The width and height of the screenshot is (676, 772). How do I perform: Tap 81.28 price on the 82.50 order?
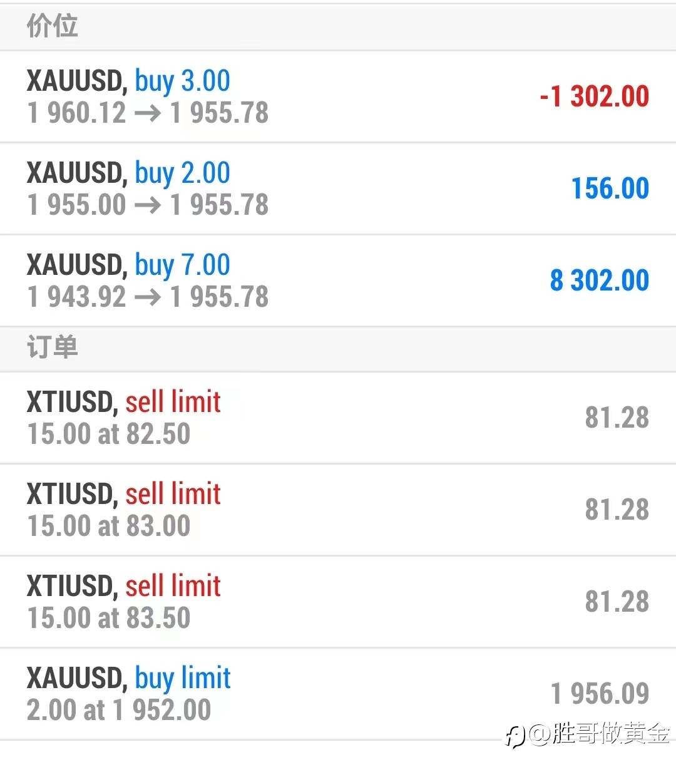[x=617, y=418]
